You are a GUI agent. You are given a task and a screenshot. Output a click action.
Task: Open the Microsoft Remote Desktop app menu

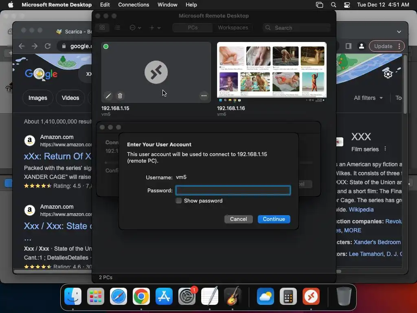[x=57, y=4]
